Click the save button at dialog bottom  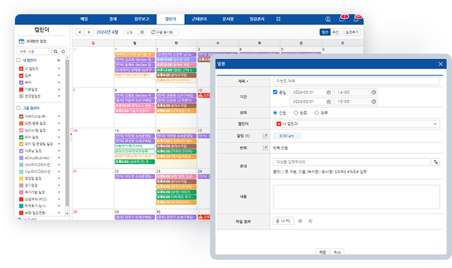pos(322,252)
